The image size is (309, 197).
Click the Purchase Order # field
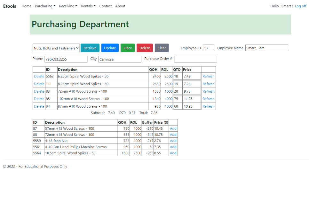195,59
